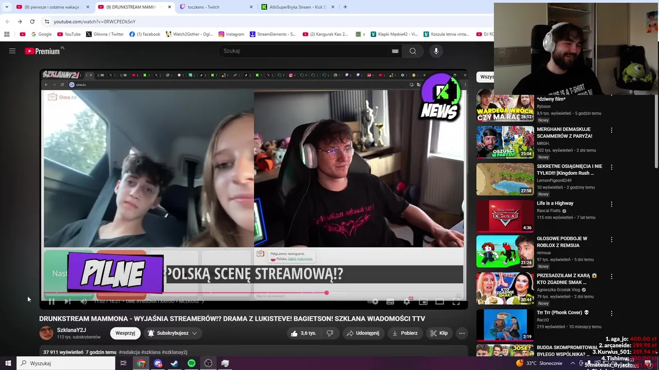This screenshot has height=370, width=659.
Task: Open the Watch2Gether bookmark
Action: [x=189, y=34]
